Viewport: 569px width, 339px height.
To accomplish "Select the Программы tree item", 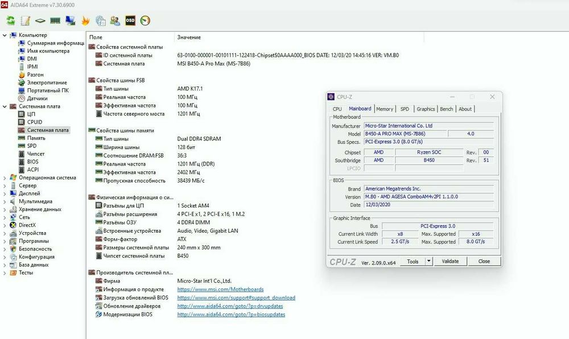I will [x=34, y=241].
